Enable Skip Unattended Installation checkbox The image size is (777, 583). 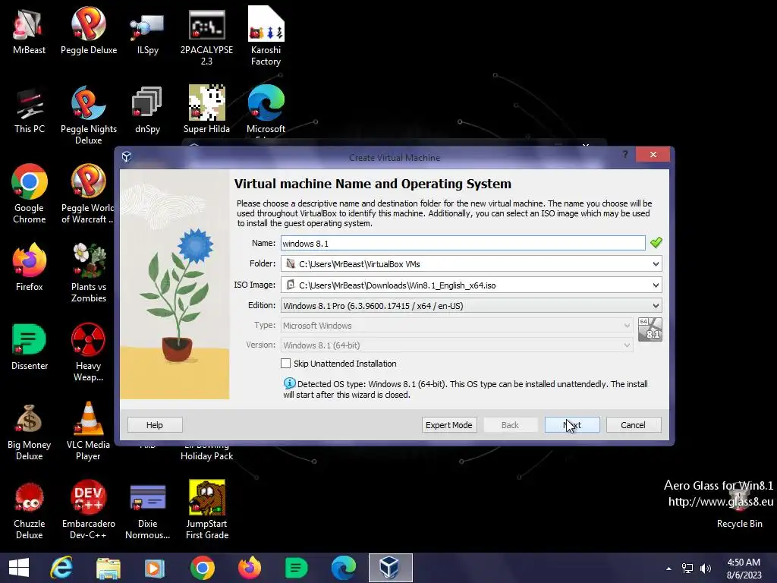[285, 364]
